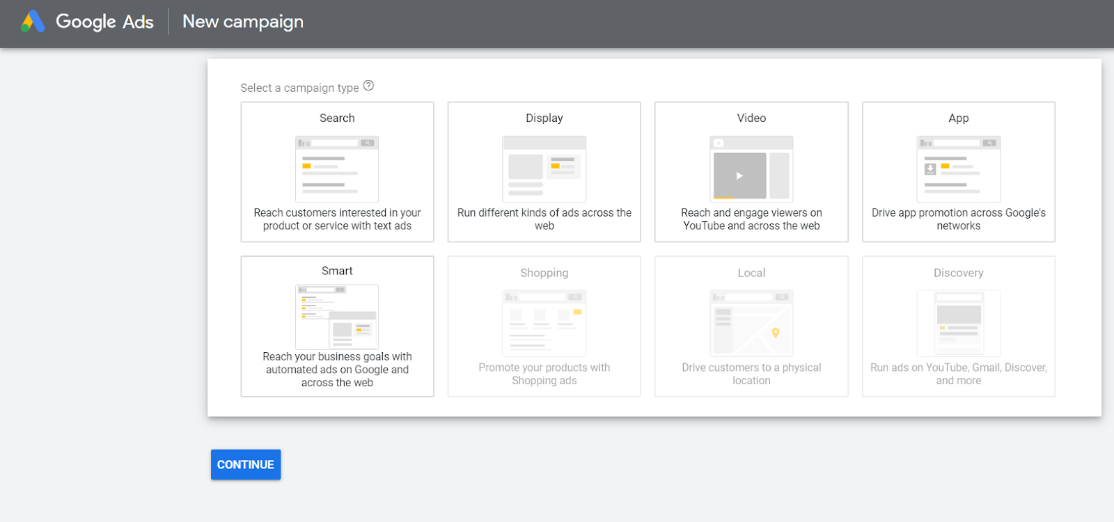Click the 'Google Ads' header wordmark
Screen dimensions: 1114x522
tap(104, 22)
